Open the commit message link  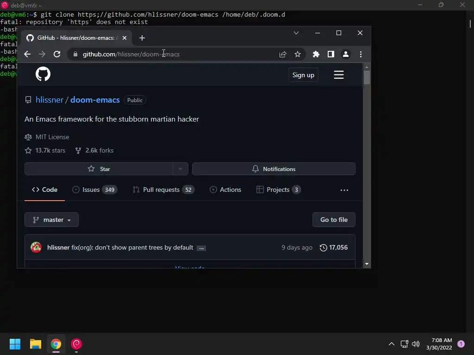coord(132,248)
